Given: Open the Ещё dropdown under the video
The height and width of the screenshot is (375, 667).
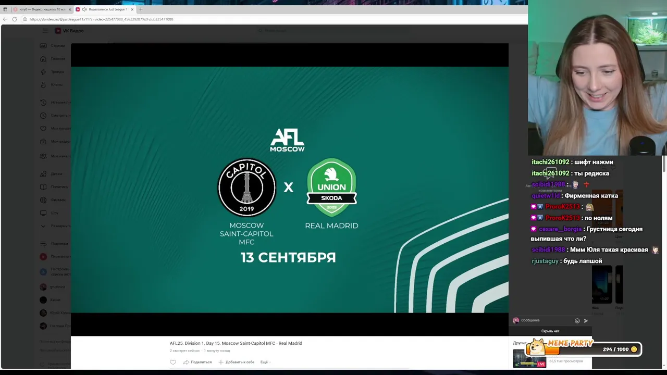Looking at the screenshot, I should point(265,362).
